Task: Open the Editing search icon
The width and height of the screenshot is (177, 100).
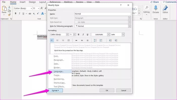Action: [147, 8]
